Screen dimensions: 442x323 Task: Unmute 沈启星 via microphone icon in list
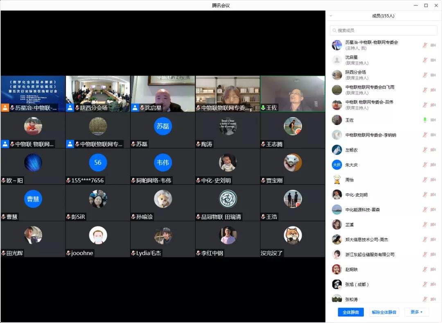point(425,60)
